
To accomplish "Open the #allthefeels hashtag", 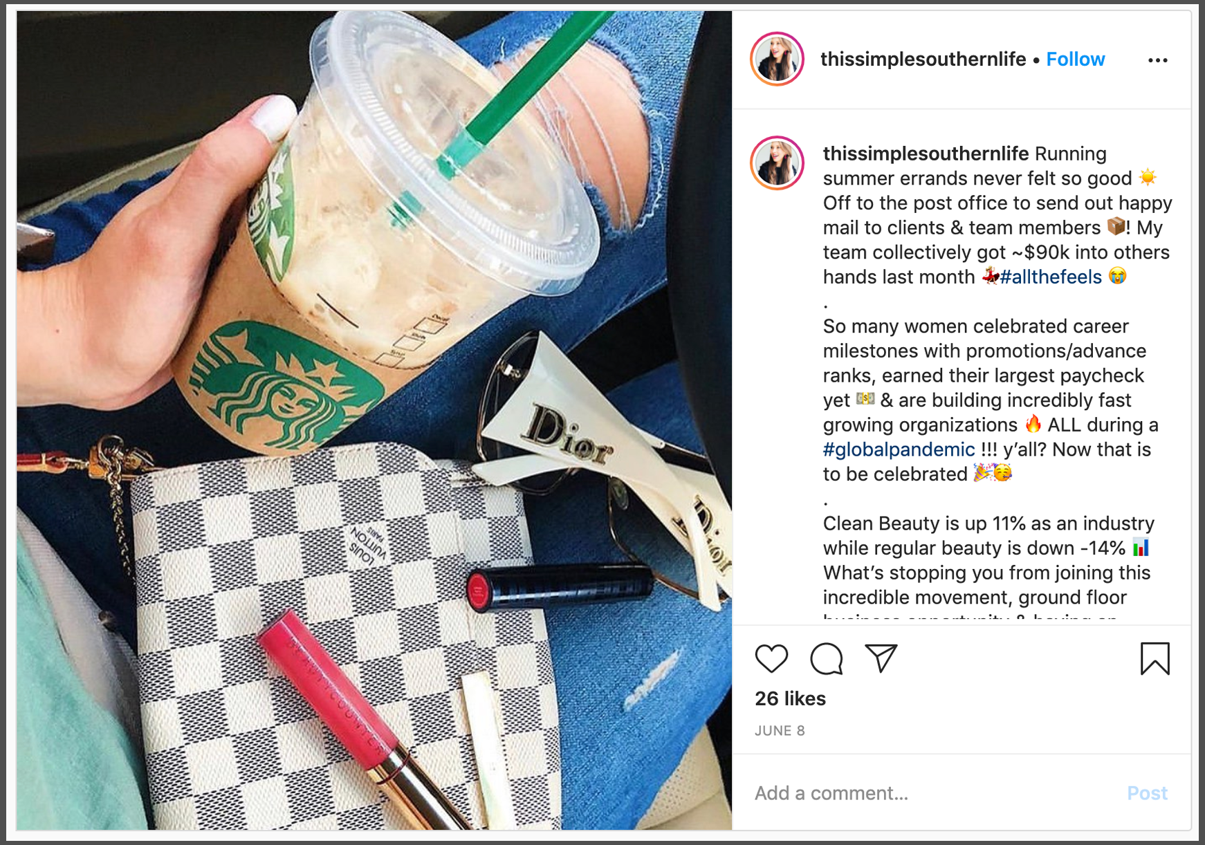I will pos(1051,277).
